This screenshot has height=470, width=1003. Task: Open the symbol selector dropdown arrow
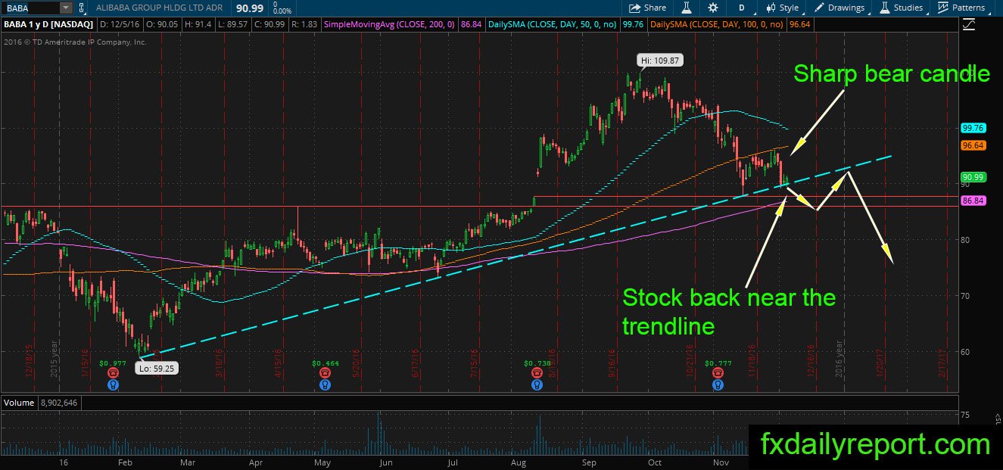[64, 8]
